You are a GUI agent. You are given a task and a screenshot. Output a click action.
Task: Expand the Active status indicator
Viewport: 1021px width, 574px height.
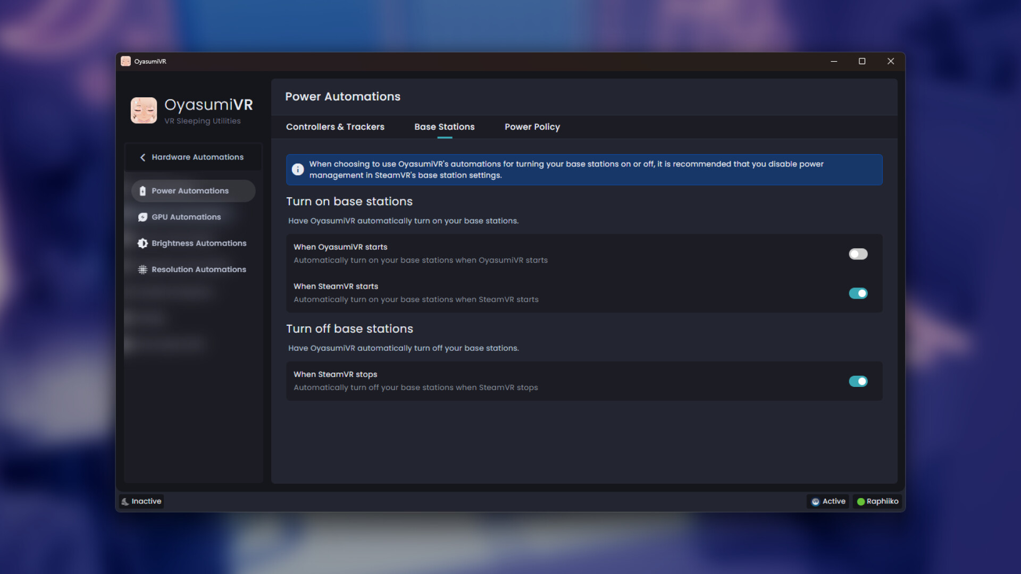(827, 501)
